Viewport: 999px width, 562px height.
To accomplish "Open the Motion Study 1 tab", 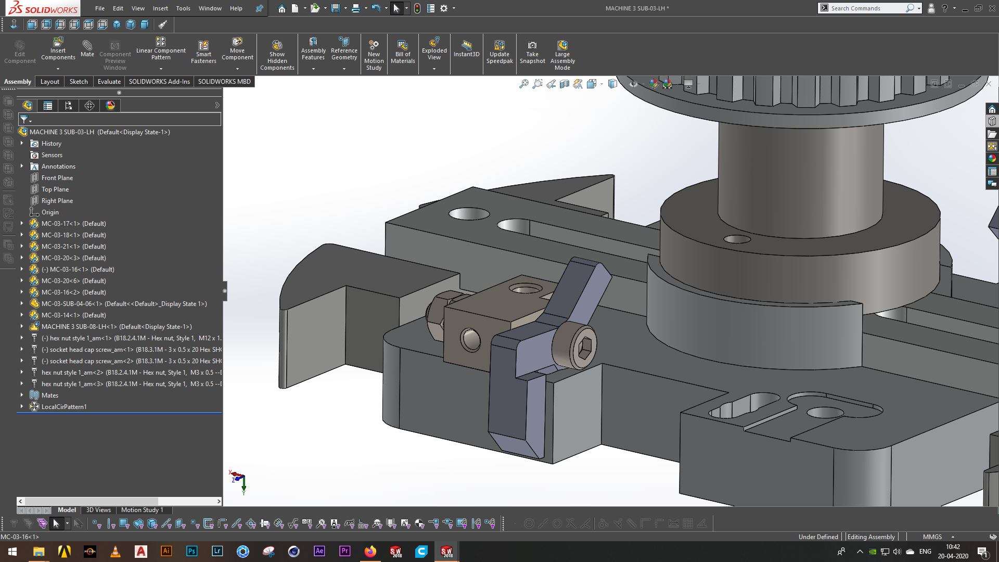I will pyautogui.click(x=142, y=510).
